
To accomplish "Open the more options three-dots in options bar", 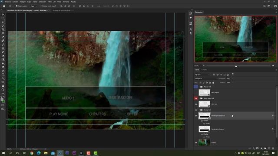I will (x=99, y=6).
